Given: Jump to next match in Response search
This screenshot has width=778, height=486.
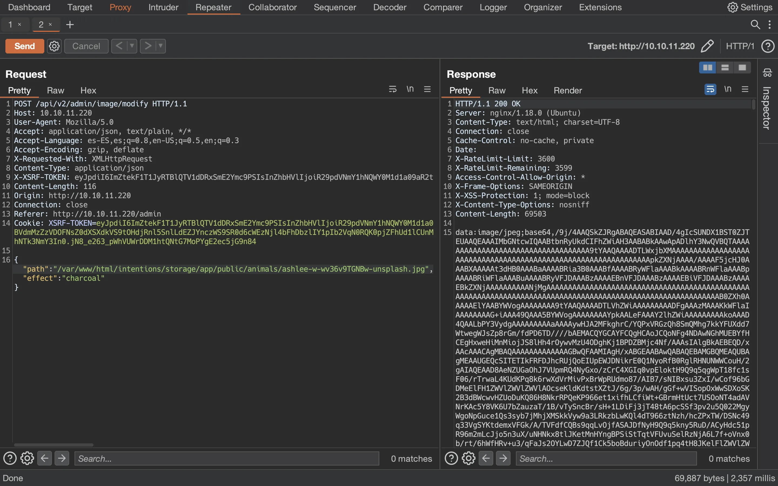Looking at the screenshot, I should (504, 458).
